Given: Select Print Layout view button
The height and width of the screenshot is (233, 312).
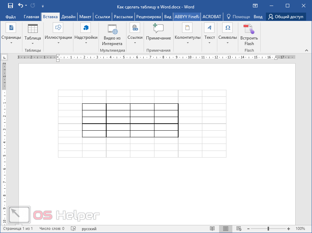Looking at the screenshot, I should coord(225,228).
